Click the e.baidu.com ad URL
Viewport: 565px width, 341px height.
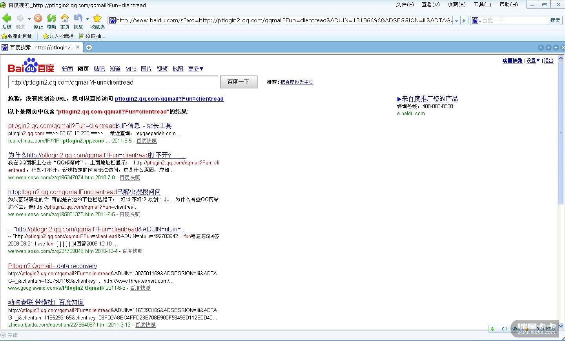(x=411, y=114)
